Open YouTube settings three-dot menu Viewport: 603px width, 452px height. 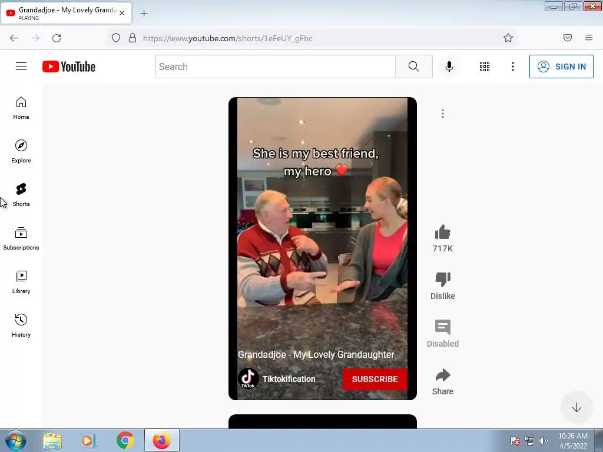[513, 67]
